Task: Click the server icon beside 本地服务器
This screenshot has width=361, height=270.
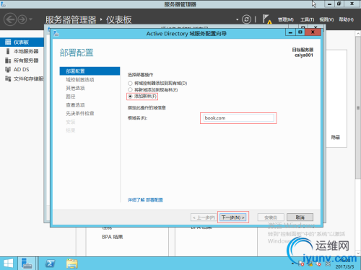Action: tap(8, 51)
